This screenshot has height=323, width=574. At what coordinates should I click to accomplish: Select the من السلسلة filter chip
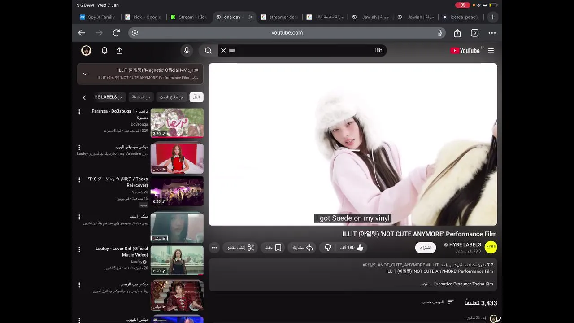pyautogui.click(x=141, y=97)
